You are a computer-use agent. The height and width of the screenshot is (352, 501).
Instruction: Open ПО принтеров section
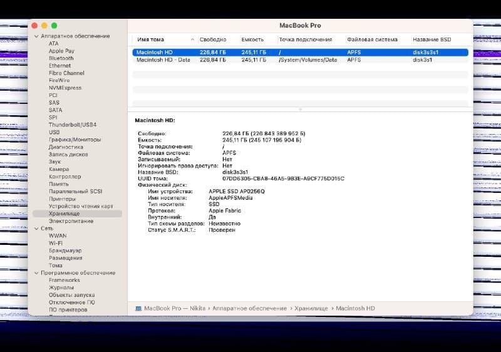click(x=68, y=309)
